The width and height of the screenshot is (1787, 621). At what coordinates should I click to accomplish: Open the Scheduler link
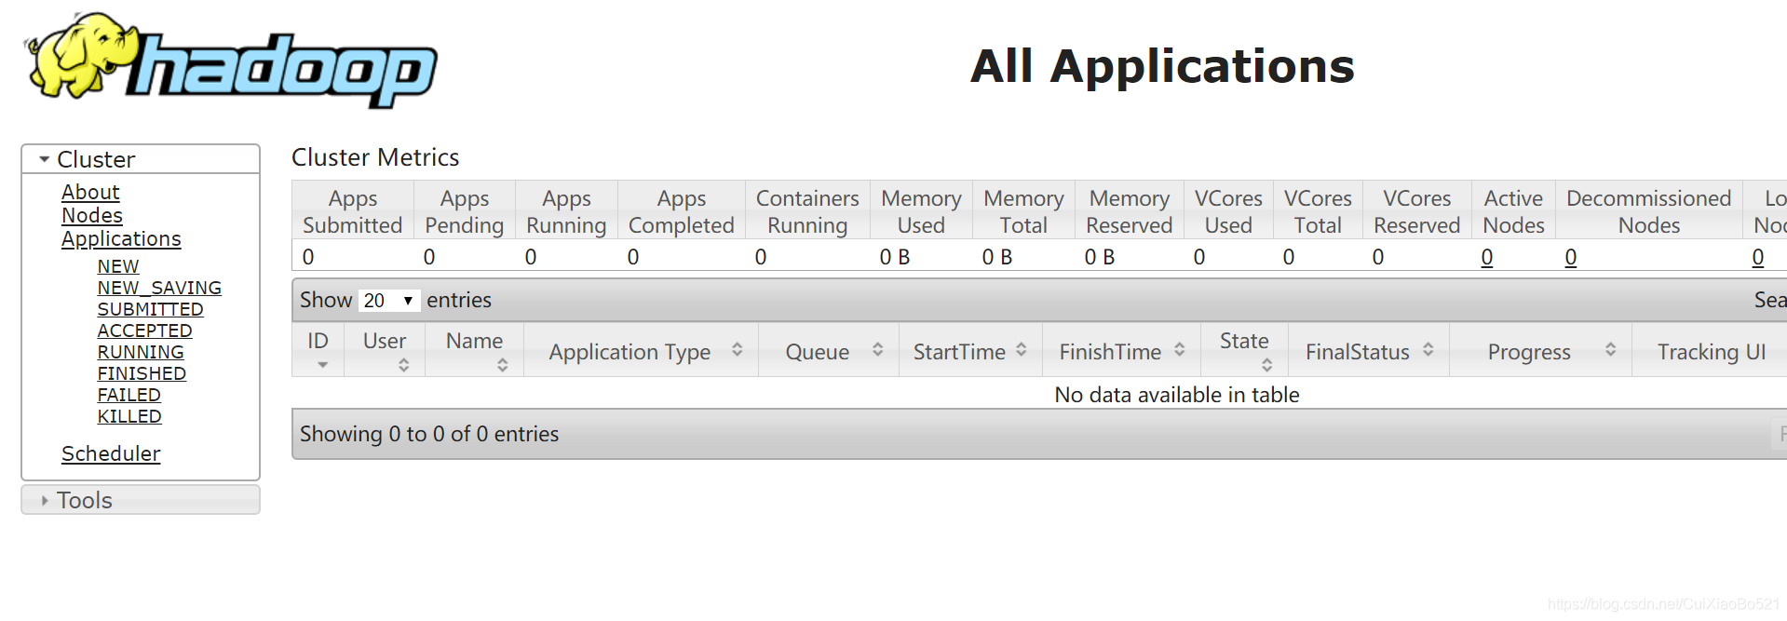tap(111, 453)
